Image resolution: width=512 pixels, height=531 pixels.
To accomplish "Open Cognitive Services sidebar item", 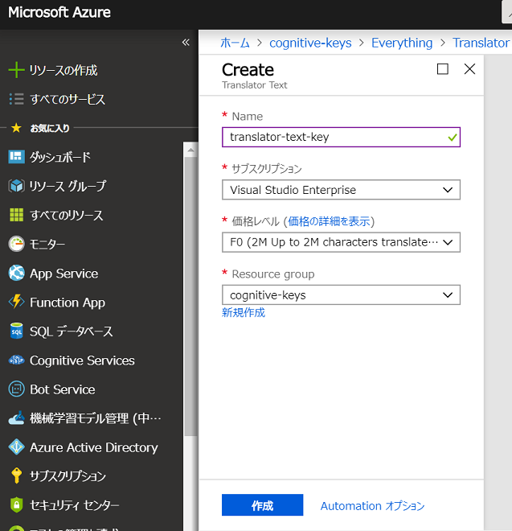I will pos(82,360).
